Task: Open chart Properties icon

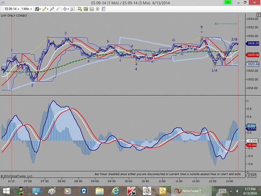Action: tap(104, 9)
